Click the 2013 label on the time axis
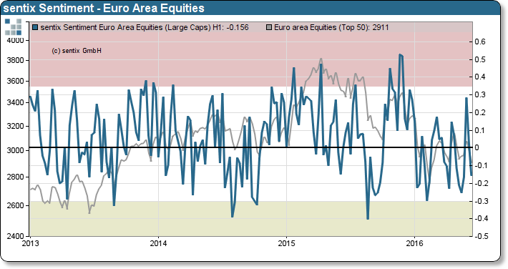Screen dimensions: 508x269 pyautogui.click(x=30, y=243)
